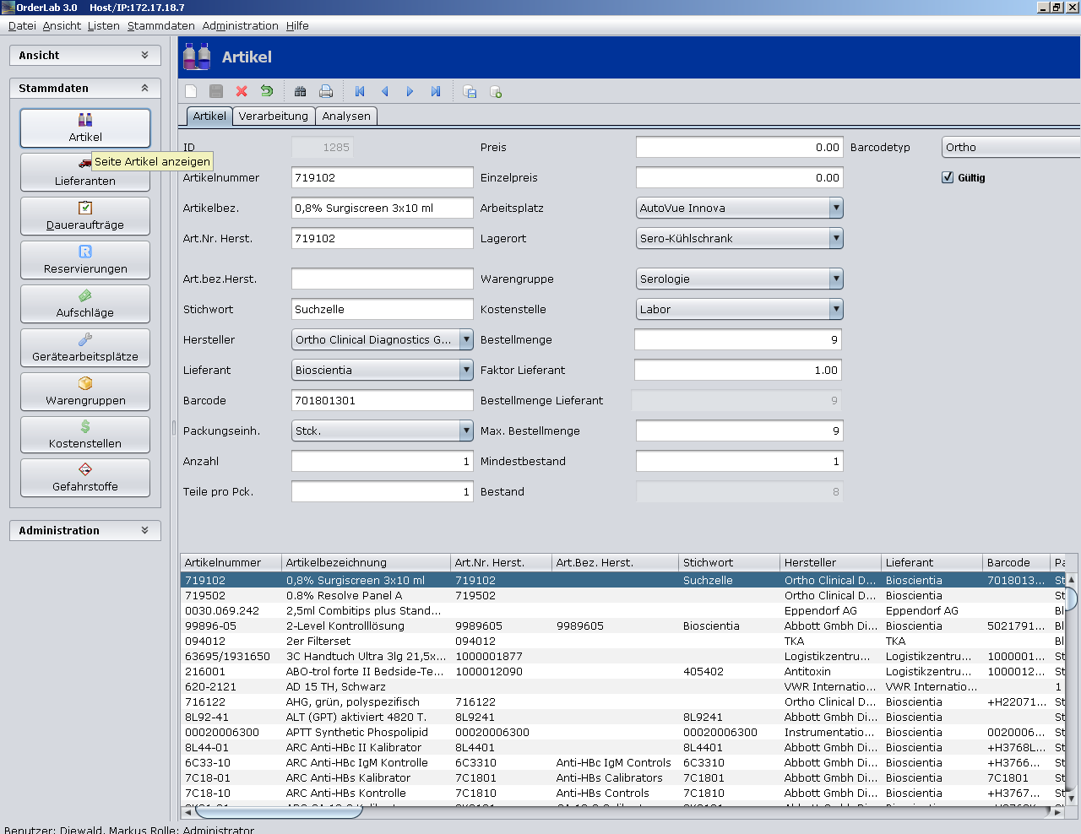
Task: Click the red X delete icon
Action: point(242,91)
